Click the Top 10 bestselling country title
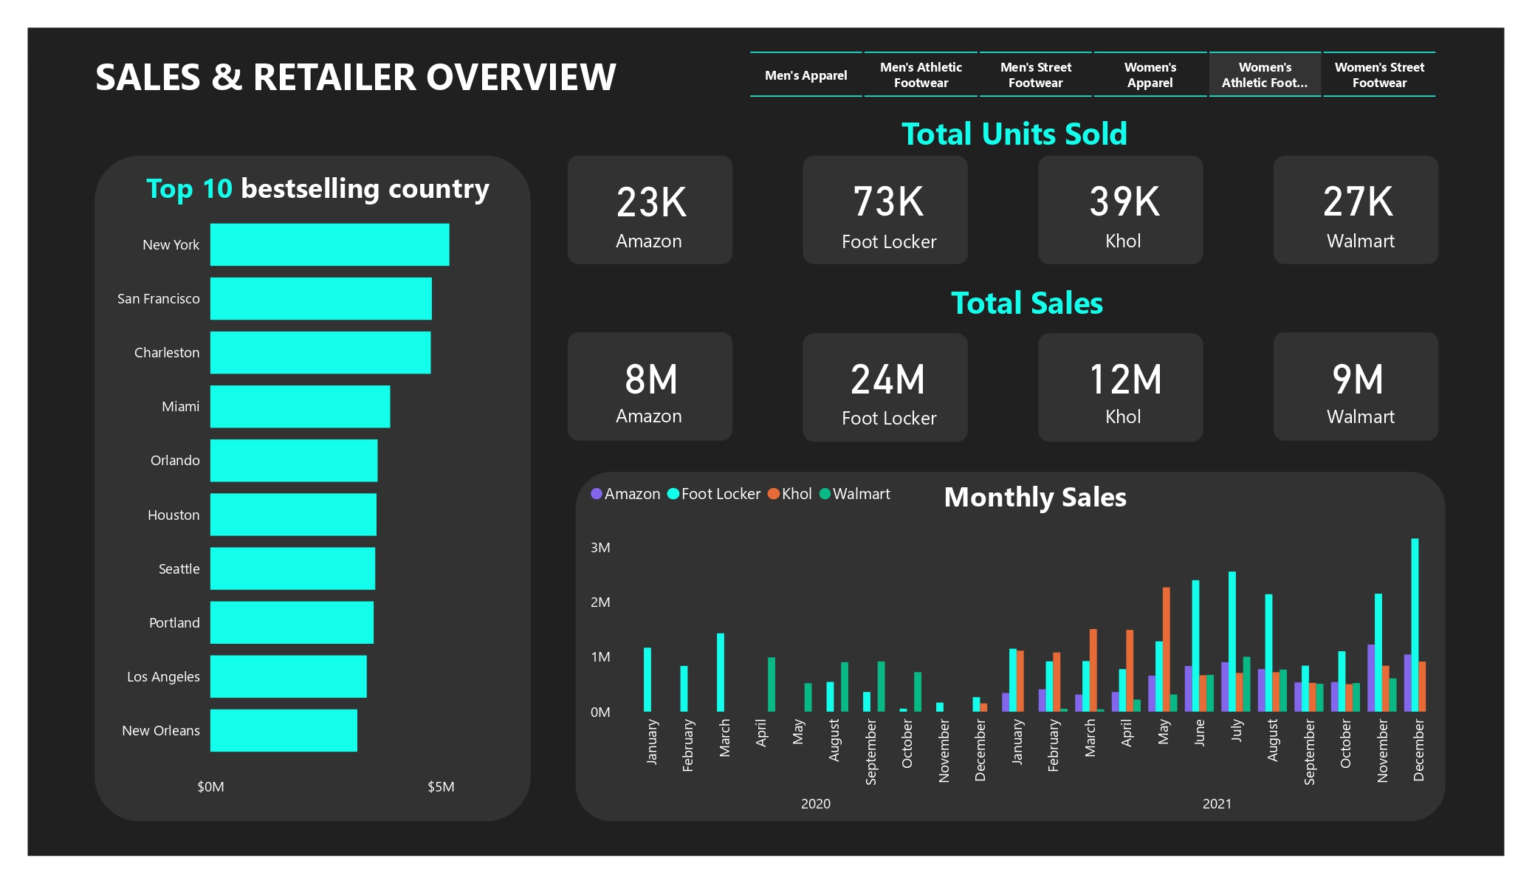1532x886 pixels. pos(317,189)
